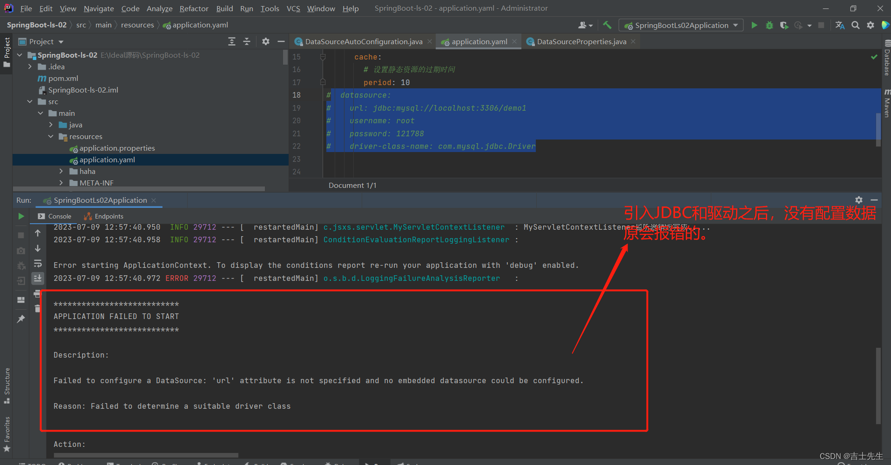Select application.properties file
The width and height of the screenshot is (891, 465).
pos(117,148)
